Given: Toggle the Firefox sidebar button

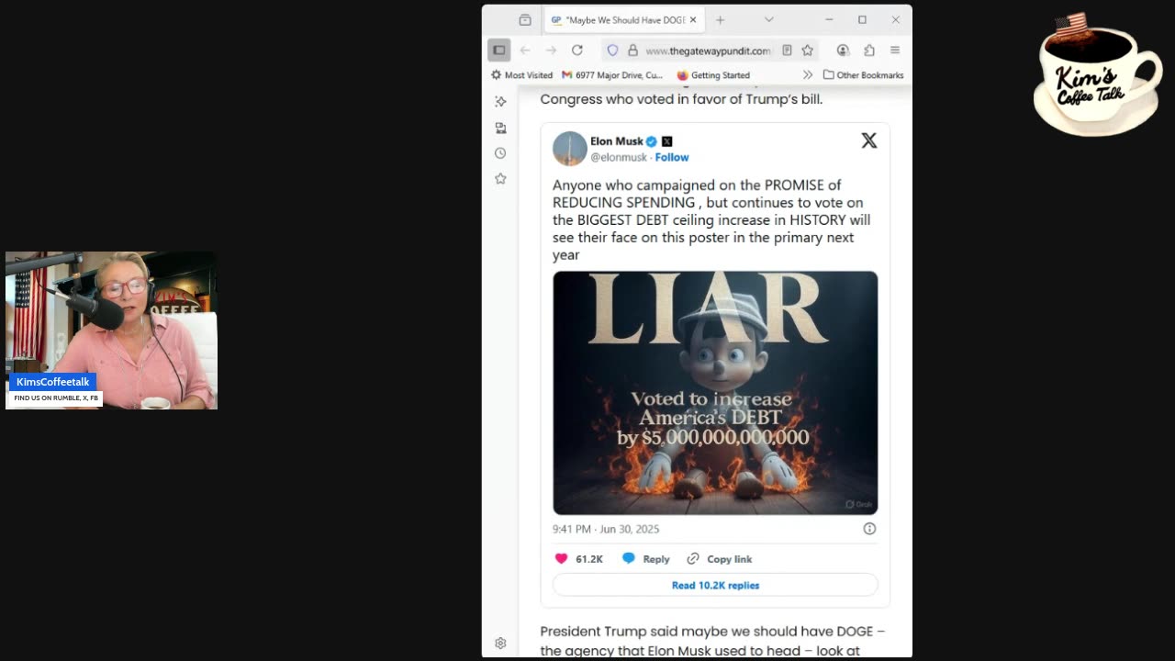Looking at the screenshot, I should [498, 50].
